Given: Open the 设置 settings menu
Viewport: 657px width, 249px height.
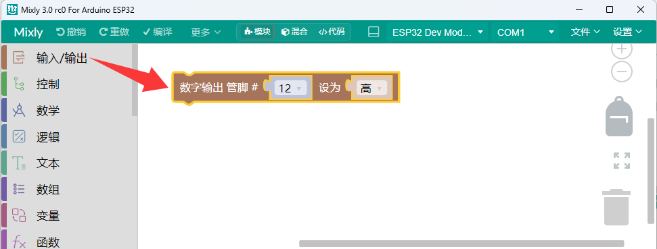Looking at the screenshot, I should 627,32.
